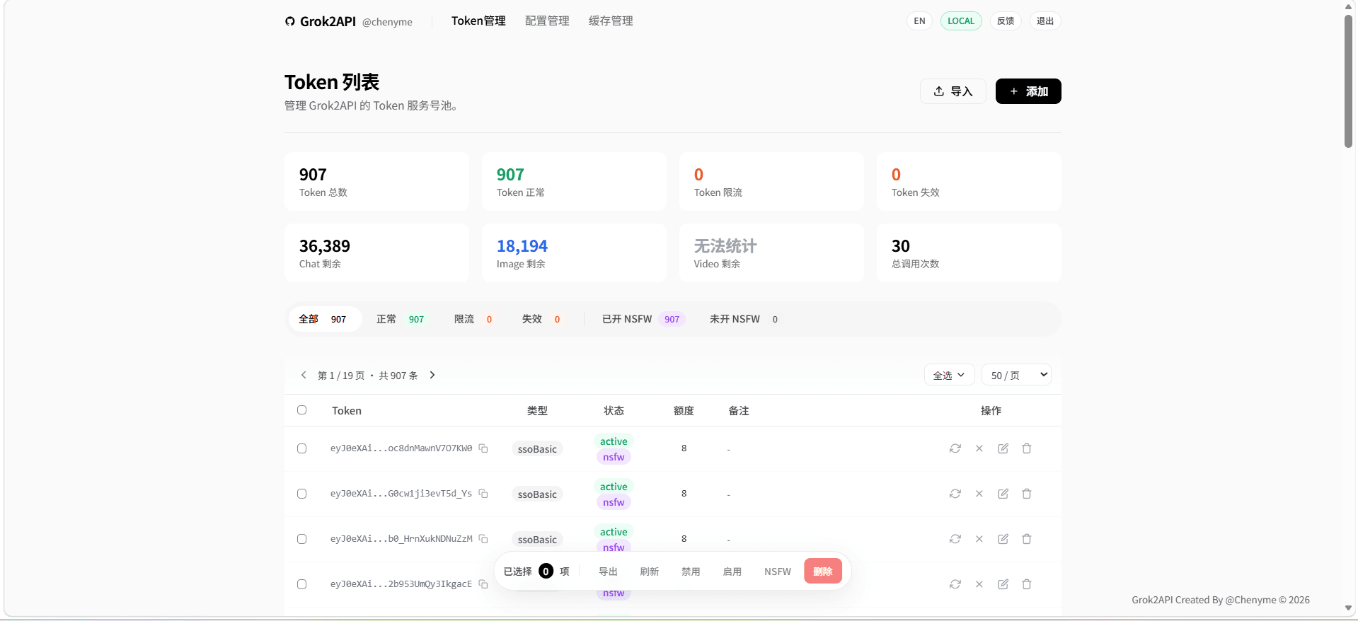Edit token oc8dnMawnV7O7KW0

click(1003, 448)
